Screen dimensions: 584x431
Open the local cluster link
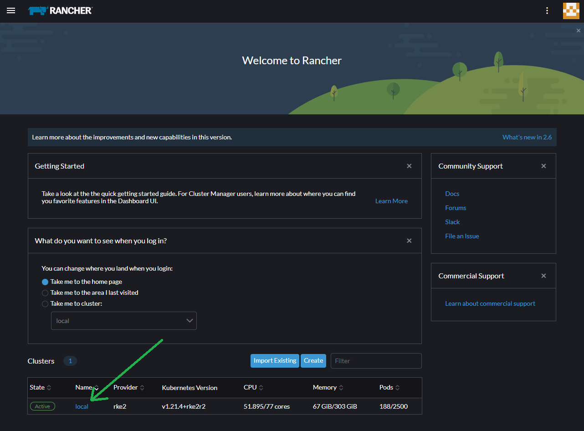click(82, 406)
